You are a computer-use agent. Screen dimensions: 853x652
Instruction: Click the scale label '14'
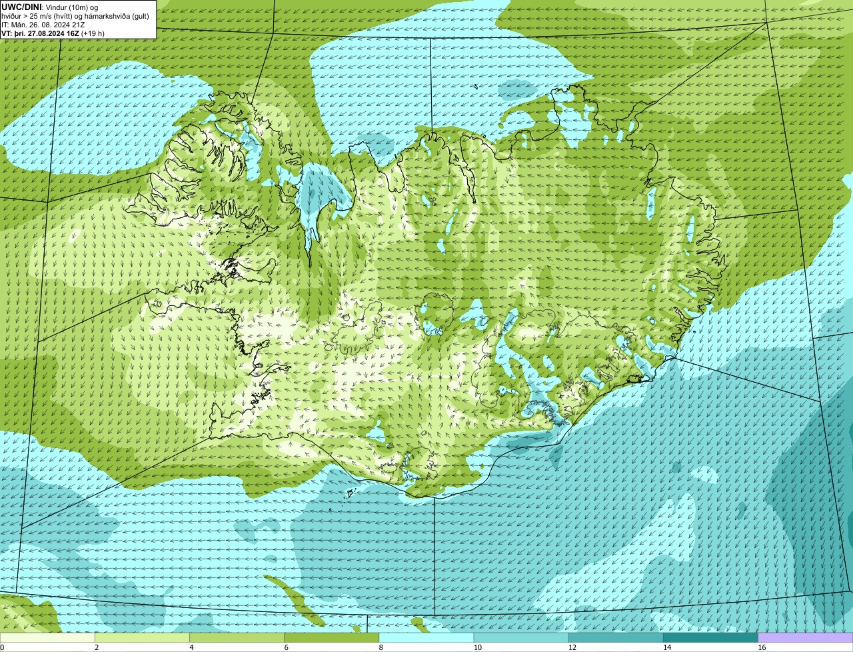(x=667, y=647)
